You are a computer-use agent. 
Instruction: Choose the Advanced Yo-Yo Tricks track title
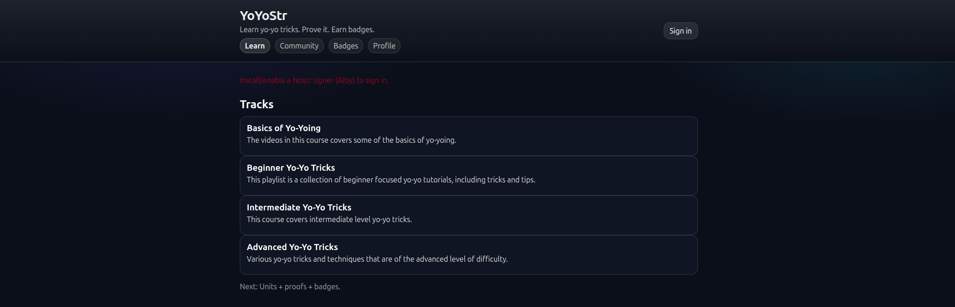tap(292, 247)
